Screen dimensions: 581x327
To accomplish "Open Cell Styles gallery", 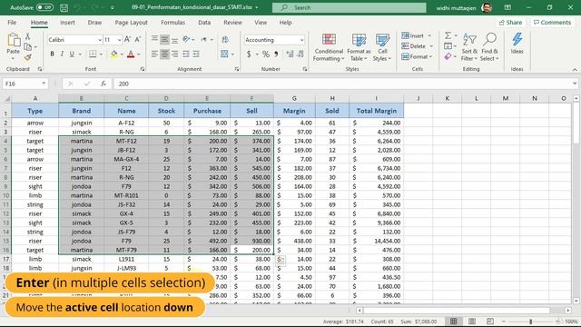I will click(x=382, y=47).
